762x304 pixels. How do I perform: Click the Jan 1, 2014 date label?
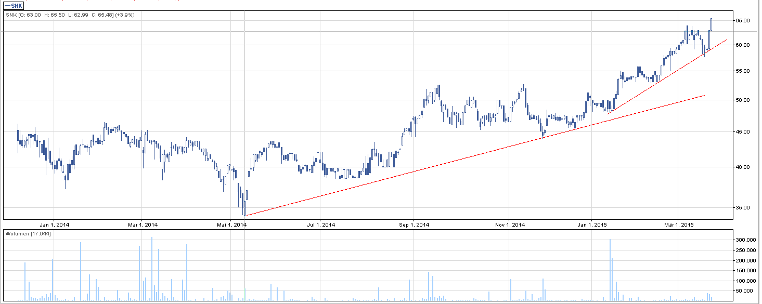(x=54, y=224)
